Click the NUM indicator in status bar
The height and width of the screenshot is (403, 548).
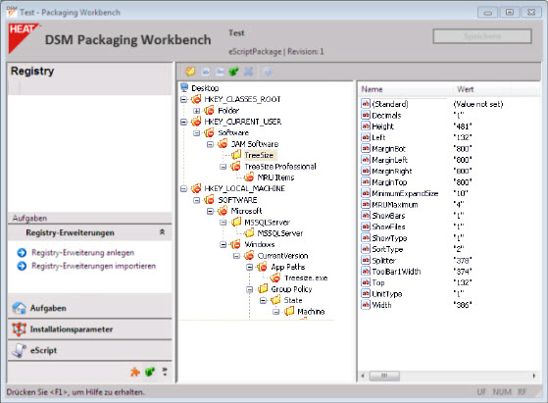pyautogui.click(x=502, y=392)
